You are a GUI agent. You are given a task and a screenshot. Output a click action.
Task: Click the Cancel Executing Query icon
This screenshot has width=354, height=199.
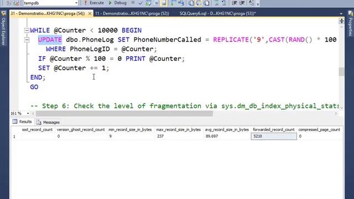pos(133,3)
